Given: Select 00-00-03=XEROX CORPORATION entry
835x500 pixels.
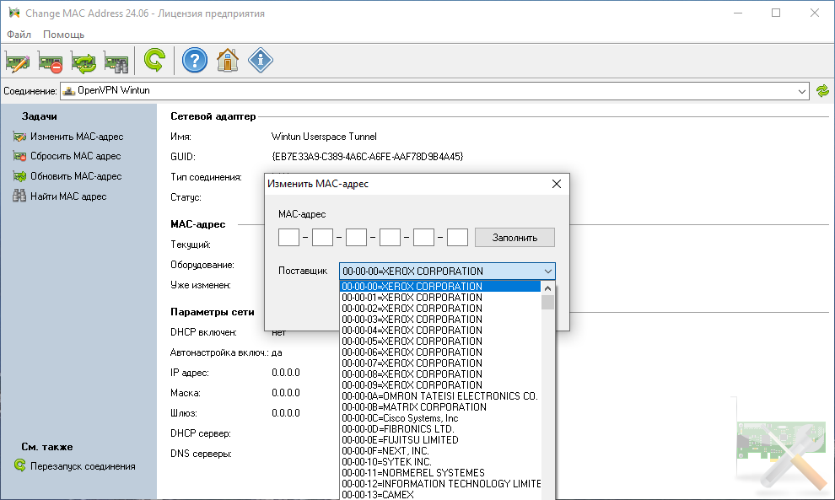Looking at the screenshot, I should coord(440,320).
